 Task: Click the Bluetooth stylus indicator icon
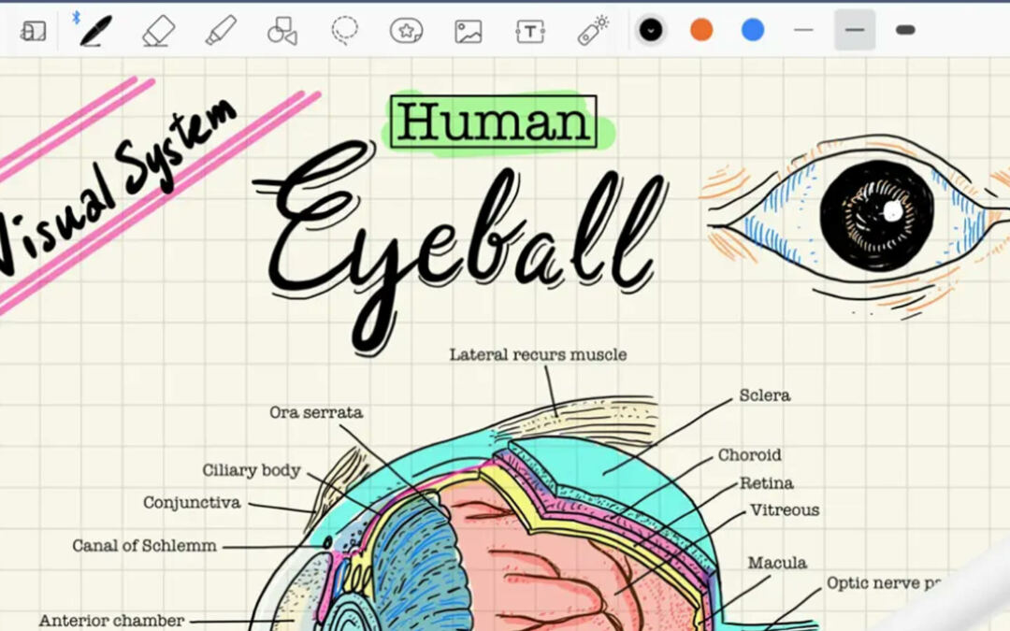point(77,18)
